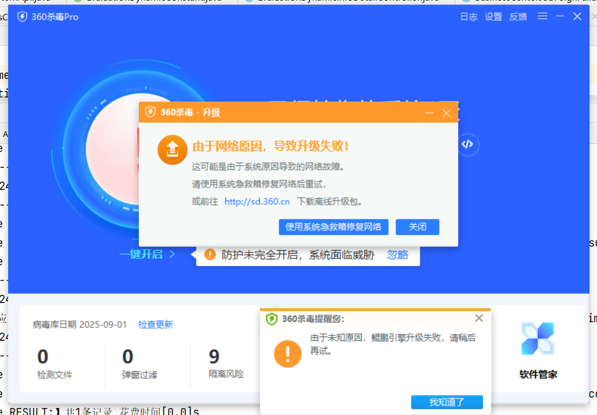
Task: Click the orange upgrade arrow icon in dialog
Action: click(x=172, y=149)
